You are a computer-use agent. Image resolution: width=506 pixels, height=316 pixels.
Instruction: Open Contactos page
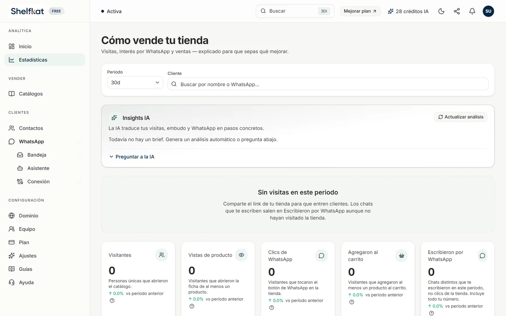click(x=45, y=128)
